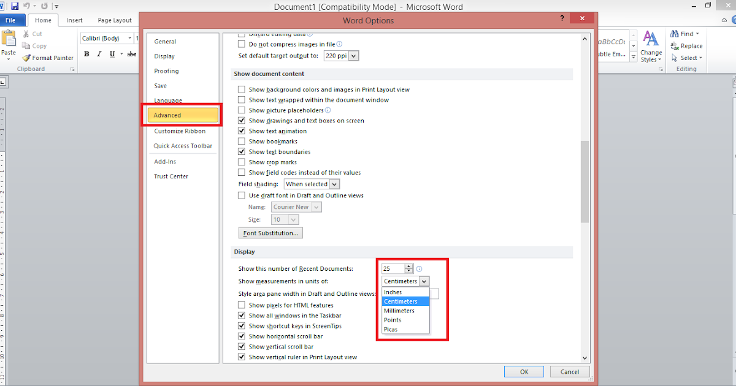Screen dimensions: 736x386
Task: Click the Word application icon in title bar
Action: (x=3, y=6)
